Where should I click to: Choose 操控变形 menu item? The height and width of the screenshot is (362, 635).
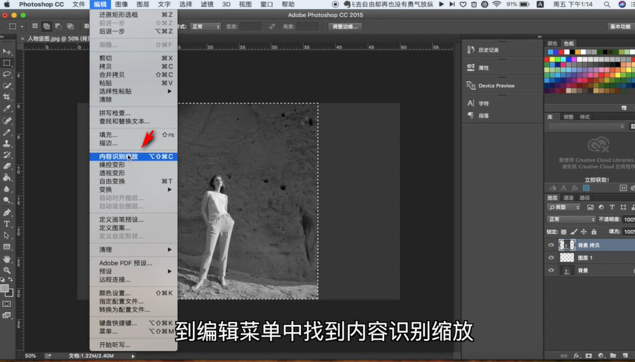(x=133, y=164)
